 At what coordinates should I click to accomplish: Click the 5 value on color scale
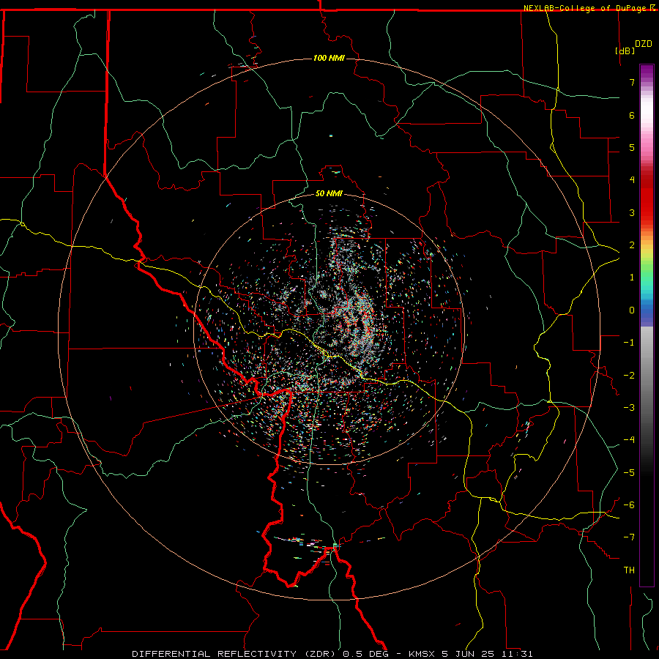click(x=632, y=147)
